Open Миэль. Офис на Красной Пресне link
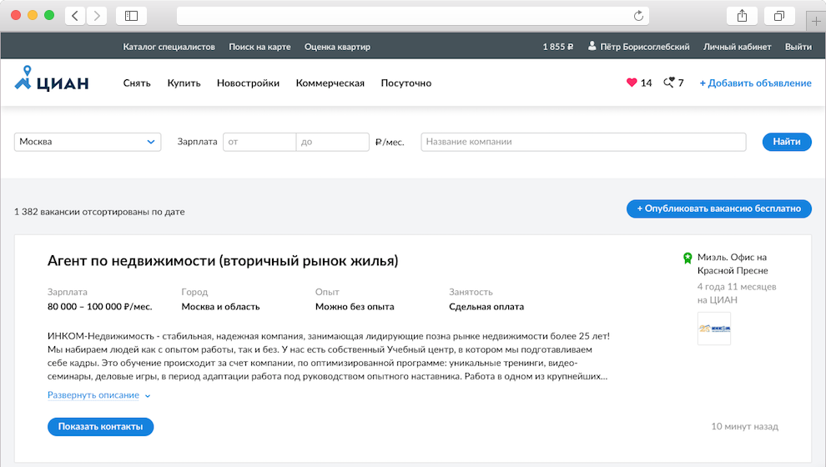 (x=733, y=264)
